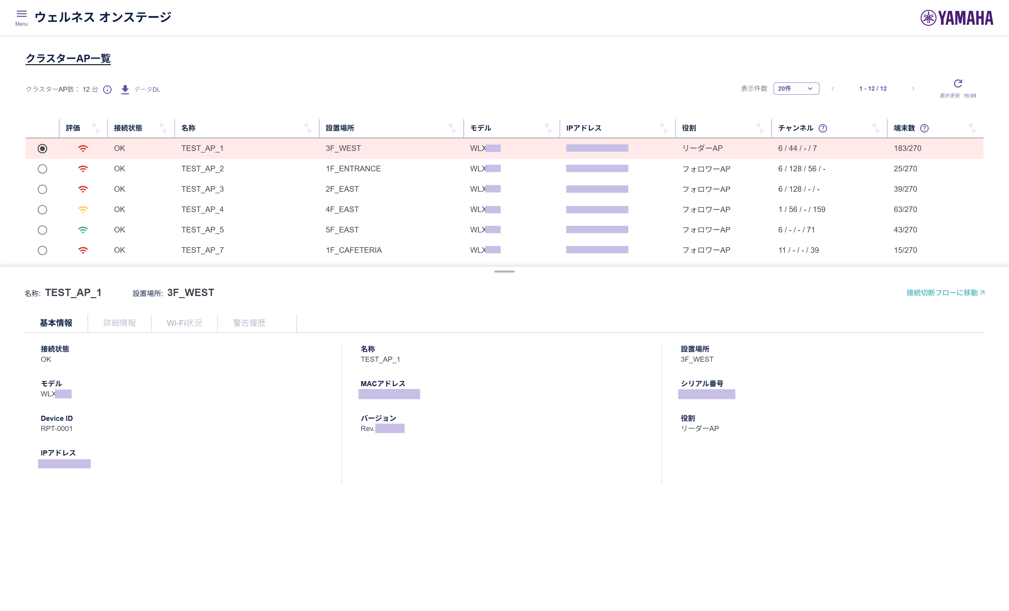
Task: Select the TEST_AP_2 radio button
Action: [x=42, y=169]
